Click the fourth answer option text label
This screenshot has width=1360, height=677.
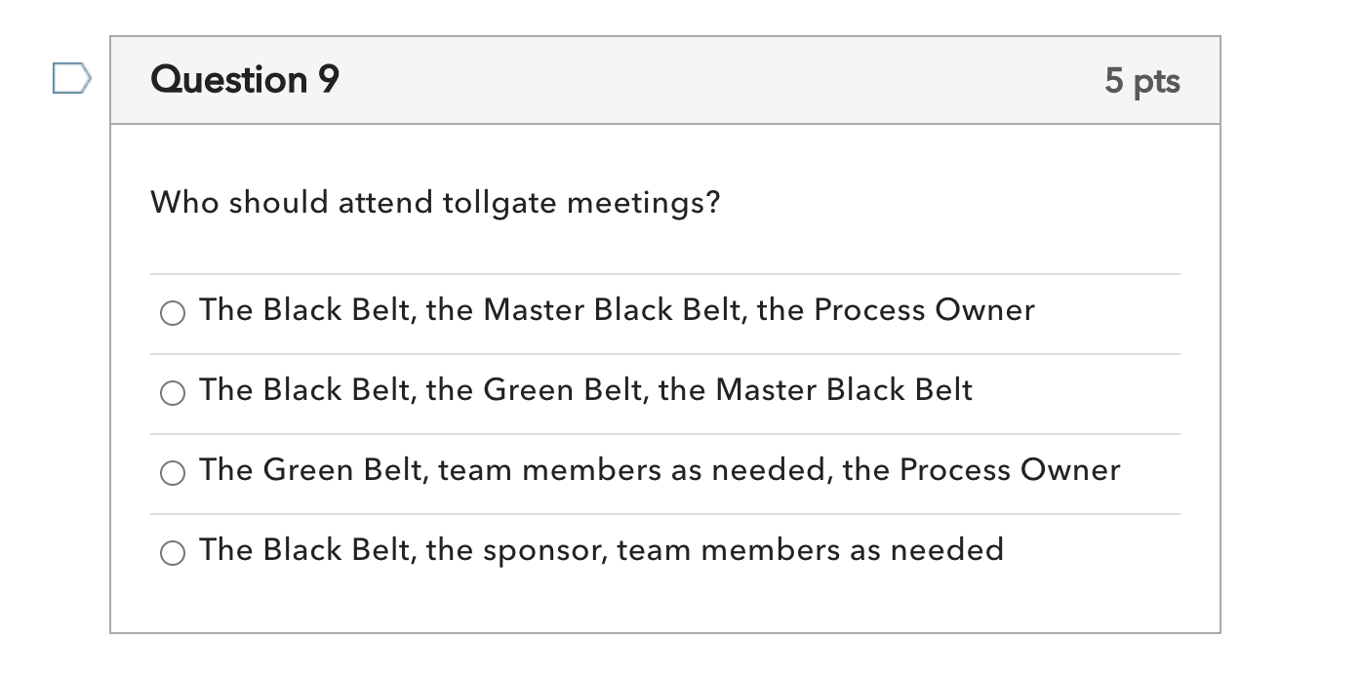(x=601, y=549)
